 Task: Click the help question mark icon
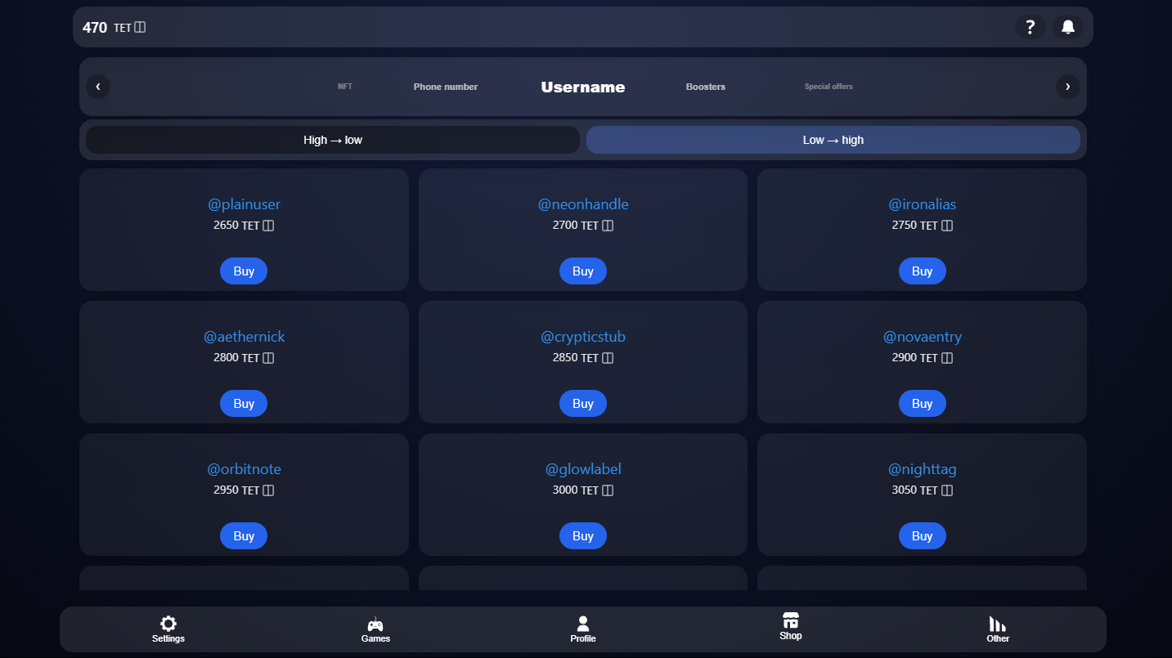point(1030,26)
